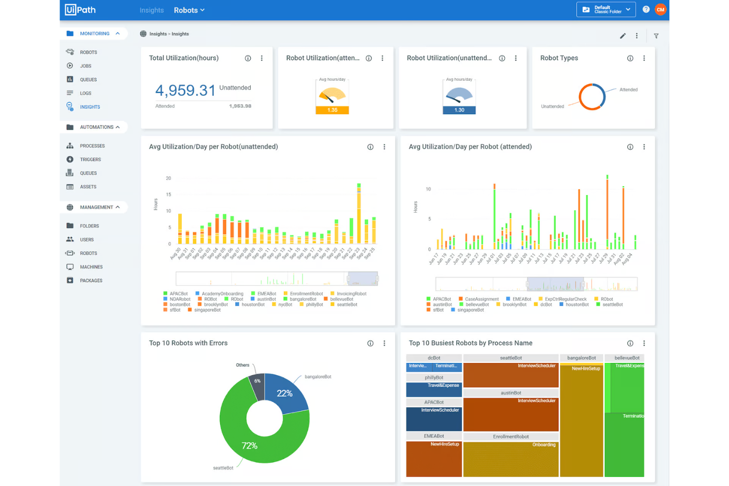Click APACBot InterviewScheduler treemap block
The image size is (729, 486).
(x=434, y=419)
